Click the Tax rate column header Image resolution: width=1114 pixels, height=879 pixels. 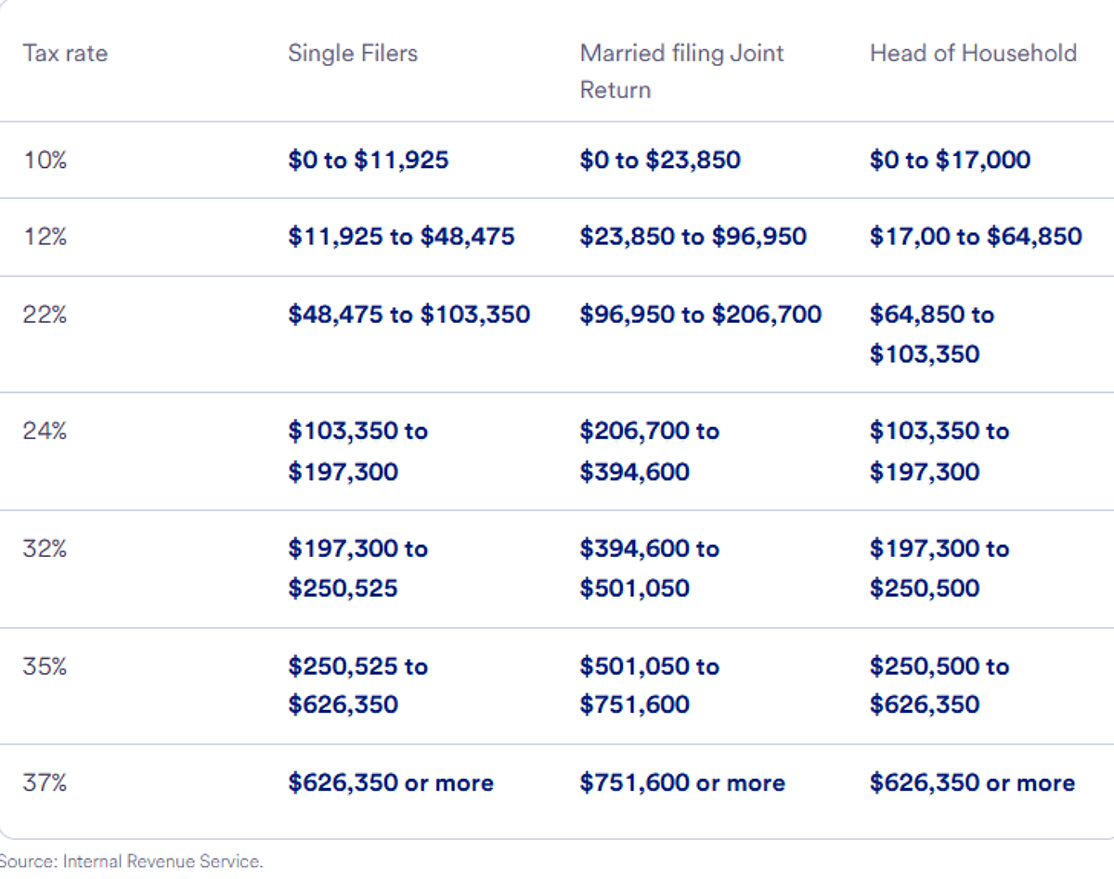[x=65, y=53]
